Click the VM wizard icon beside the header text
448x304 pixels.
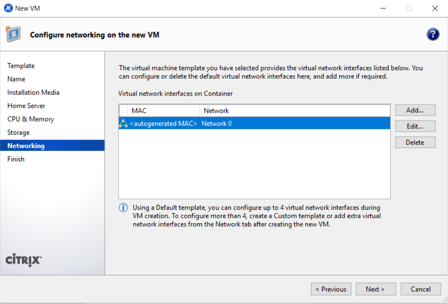click(x=13, y=34)
